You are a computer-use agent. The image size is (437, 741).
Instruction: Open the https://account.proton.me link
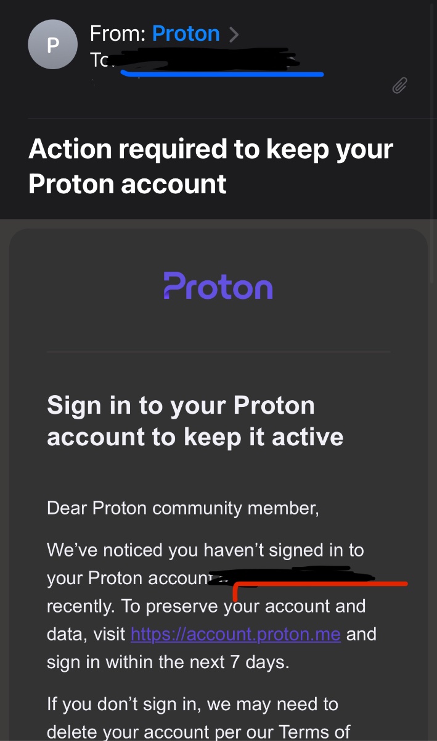(235, 634)
